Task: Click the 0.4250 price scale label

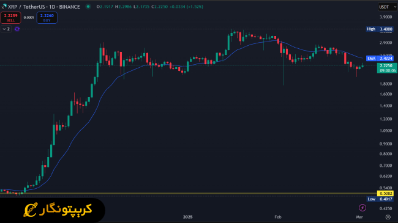Action: tap(386, 208)
